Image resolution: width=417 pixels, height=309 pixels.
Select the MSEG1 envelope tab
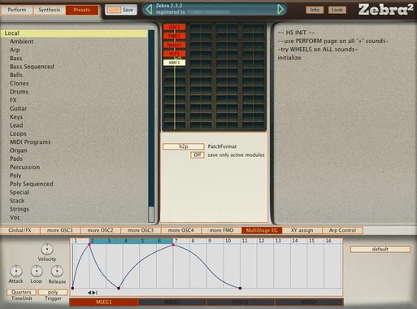click(x=104, y=302)
